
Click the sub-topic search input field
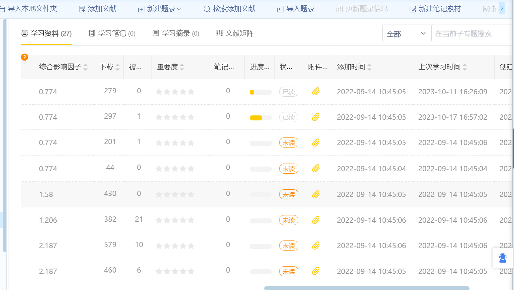point(472,34)
